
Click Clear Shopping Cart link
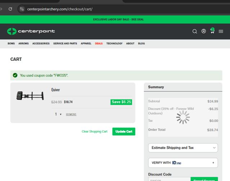click(95, 131)
